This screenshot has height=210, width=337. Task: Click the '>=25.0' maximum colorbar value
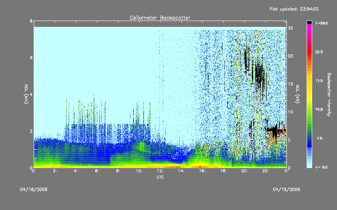(x=322, y=23)
